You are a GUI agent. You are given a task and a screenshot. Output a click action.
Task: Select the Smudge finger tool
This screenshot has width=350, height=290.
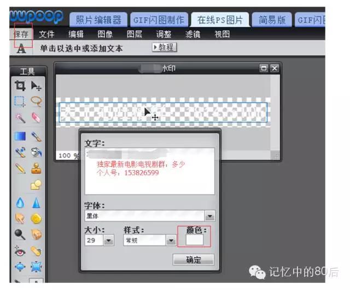click(20, 219)
